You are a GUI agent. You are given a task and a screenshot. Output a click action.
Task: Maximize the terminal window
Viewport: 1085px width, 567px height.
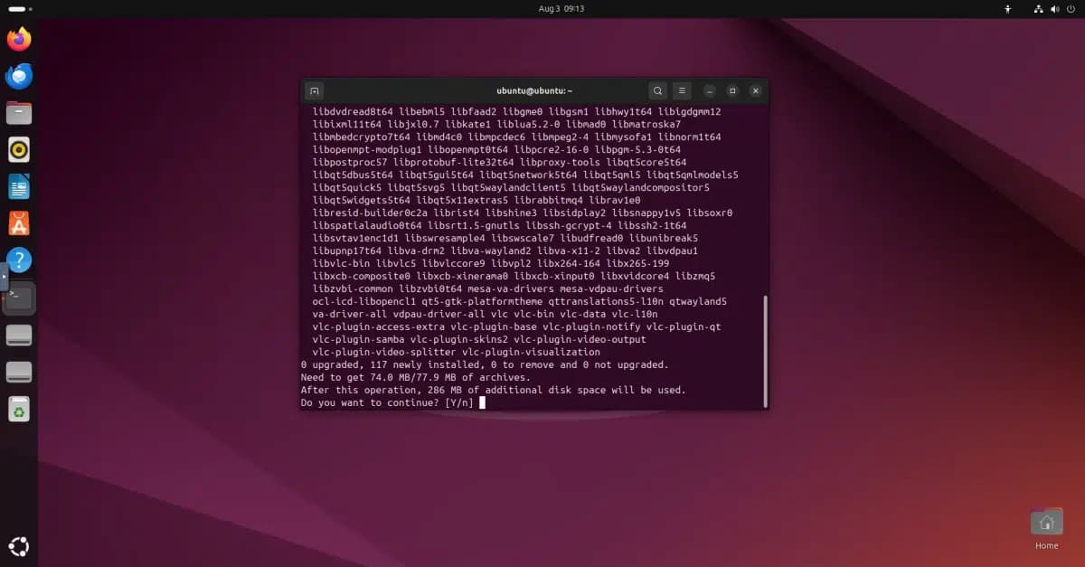coord(732,90)
